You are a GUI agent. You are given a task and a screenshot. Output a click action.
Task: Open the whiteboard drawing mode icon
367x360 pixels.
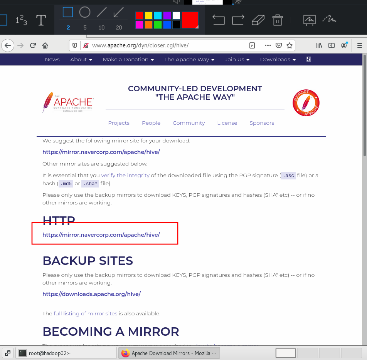[310, 20]
